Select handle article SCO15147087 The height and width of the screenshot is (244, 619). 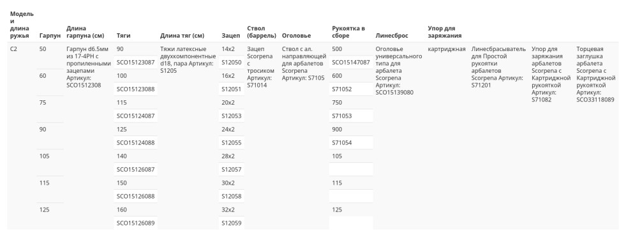351,63
